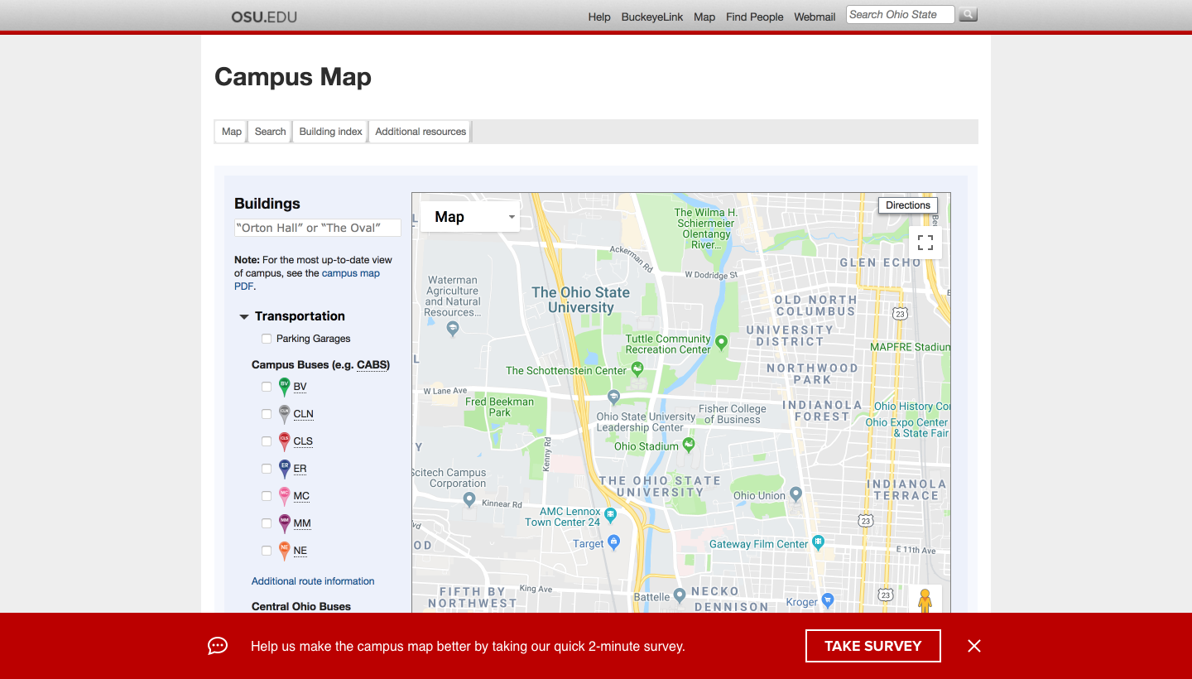Switch to the Search tab
This screenshot has width=1192, height=679.
[270, 132]
